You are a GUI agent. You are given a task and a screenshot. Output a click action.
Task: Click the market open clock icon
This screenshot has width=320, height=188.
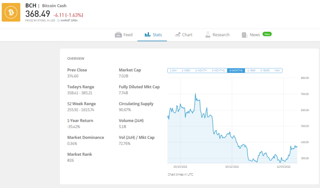(x=58, y=20)
